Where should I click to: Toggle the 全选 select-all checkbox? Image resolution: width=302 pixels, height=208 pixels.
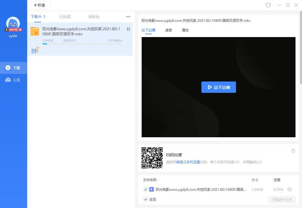coord(146,199)
